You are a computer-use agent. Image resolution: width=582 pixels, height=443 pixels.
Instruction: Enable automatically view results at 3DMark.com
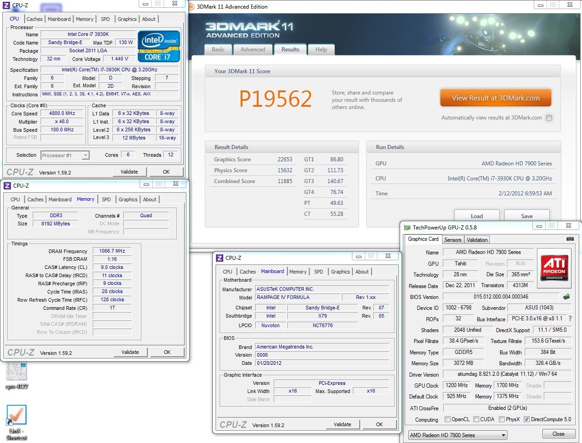point(549,118)
